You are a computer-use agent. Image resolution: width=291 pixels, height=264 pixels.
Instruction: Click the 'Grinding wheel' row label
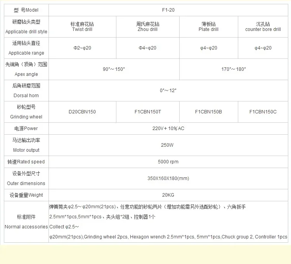point(26,117)
